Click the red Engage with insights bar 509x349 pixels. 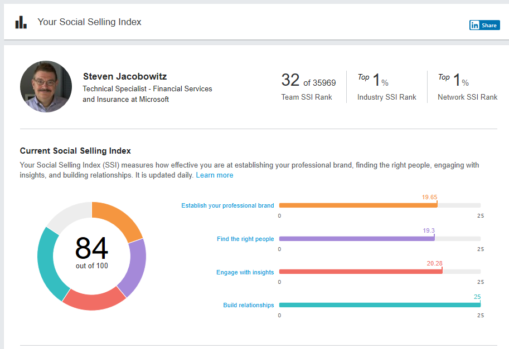point(360,272)
